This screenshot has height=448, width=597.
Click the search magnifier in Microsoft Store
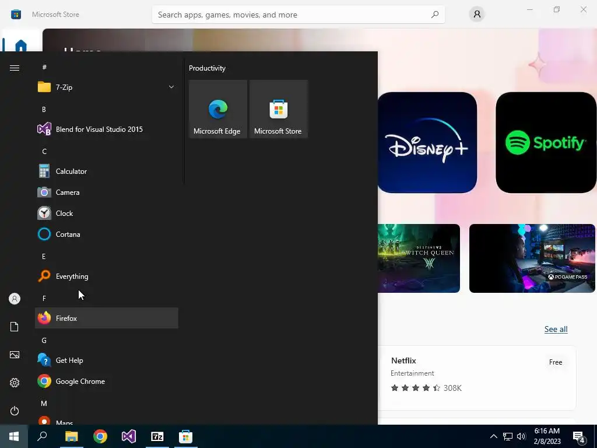pyautogui.click(x=435, y=15)
